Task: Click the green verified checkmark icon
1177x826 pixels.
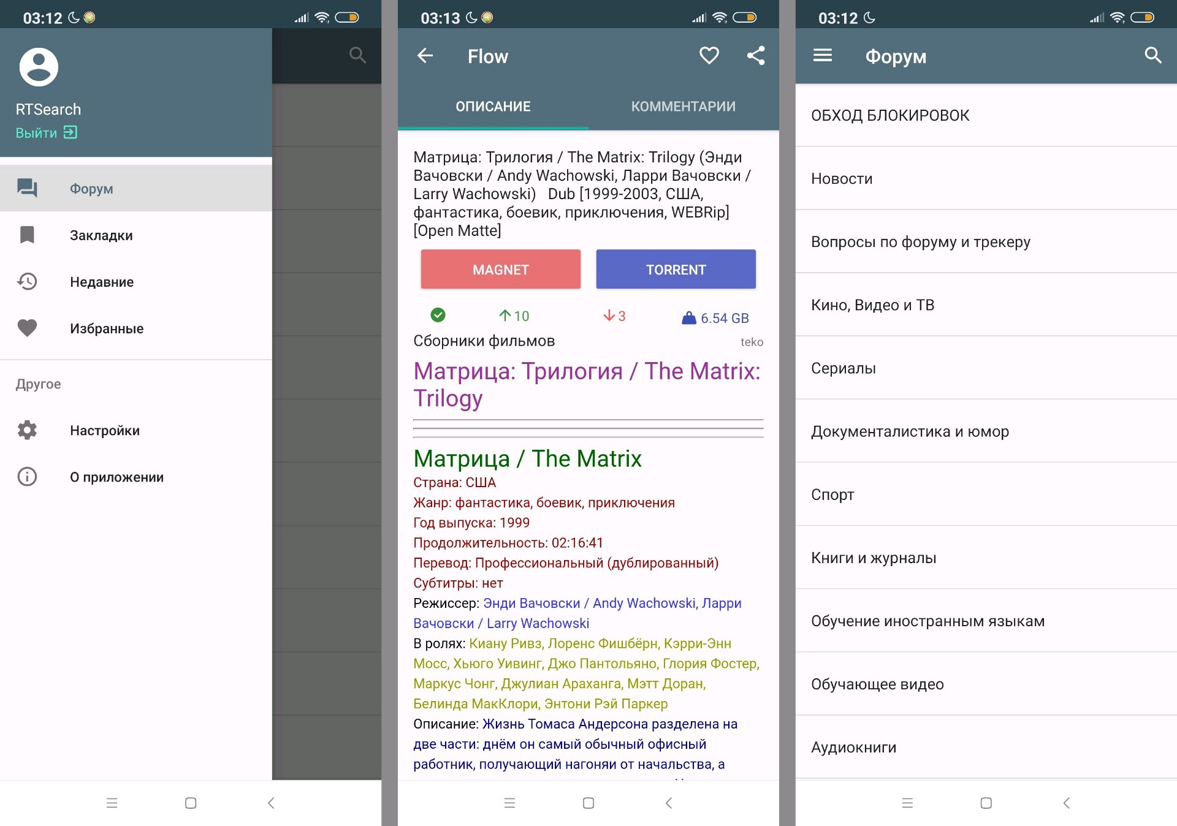Action: pos(438,315)
